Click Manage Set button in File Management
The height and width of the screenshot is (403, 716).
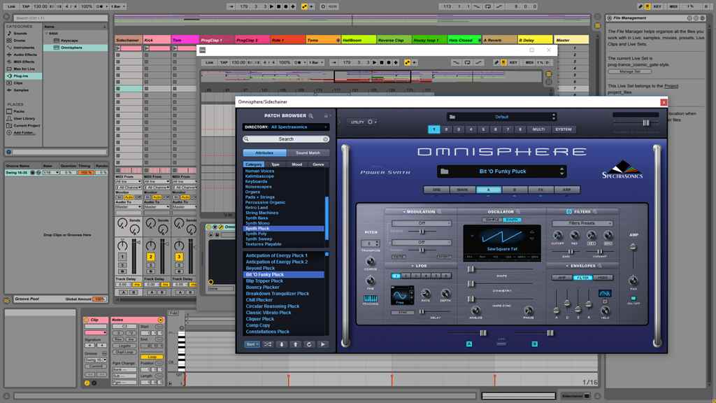tap(629, 72)
